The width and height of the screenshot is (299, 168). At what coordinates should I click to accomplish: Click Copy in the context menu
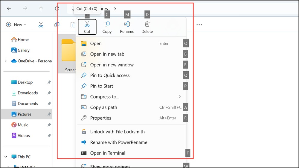pyautogui.click(x=107, y=27)
